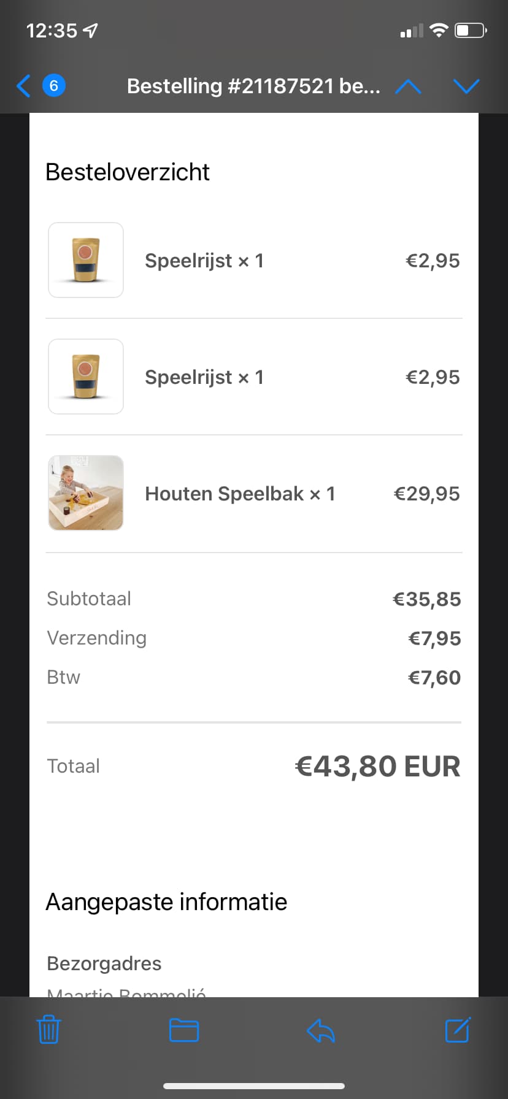Tap the back chevron to the inbox

(x=23, y=86)
